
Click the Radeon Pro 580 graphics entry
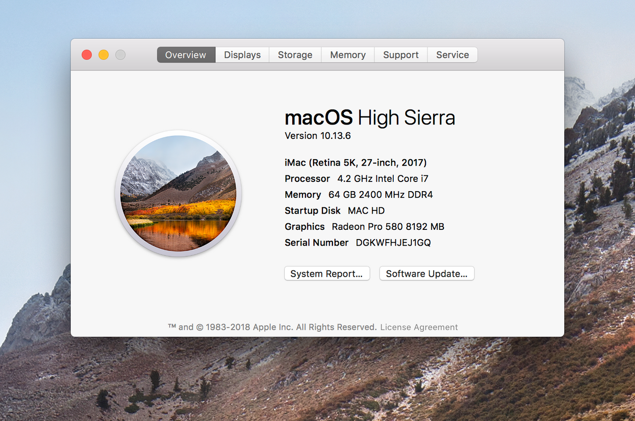coord(388,226)
